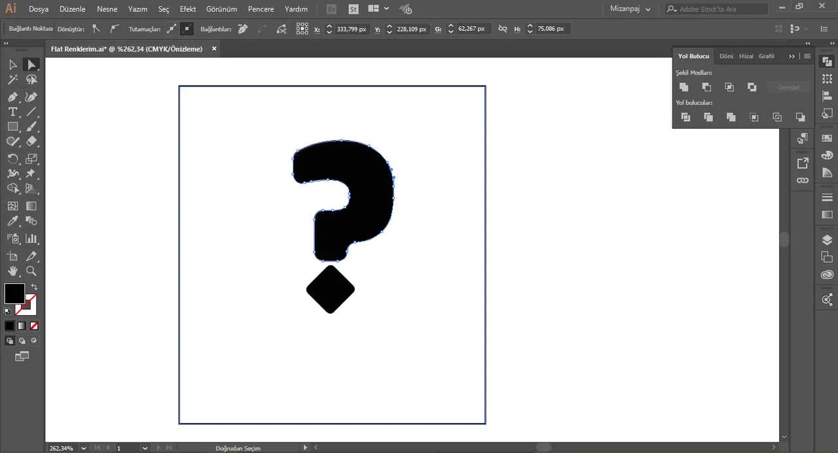Switch to the Grafil tab

pos(767,56)
